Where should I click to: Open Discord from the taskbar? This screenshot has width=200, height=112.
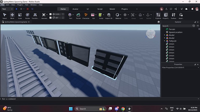pyautogui.click(x=117, y=109)
